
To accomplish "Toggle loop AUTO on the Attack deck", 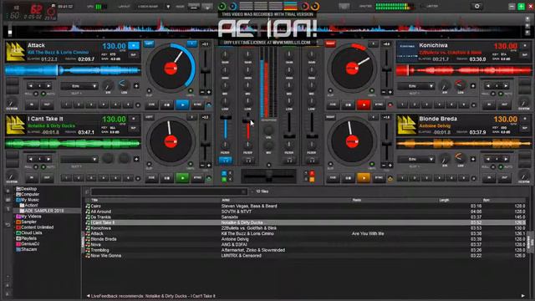I will pyautogui.click(x=43, y=94).
